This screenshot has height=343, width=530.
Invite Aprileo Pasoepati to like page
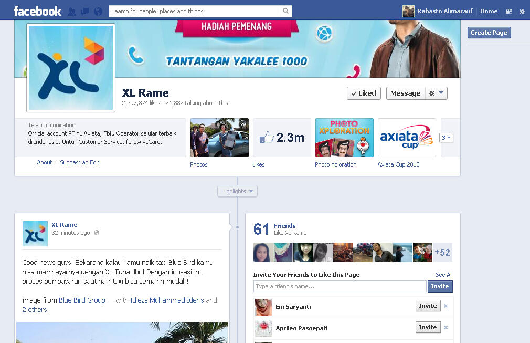coord(428,327)
